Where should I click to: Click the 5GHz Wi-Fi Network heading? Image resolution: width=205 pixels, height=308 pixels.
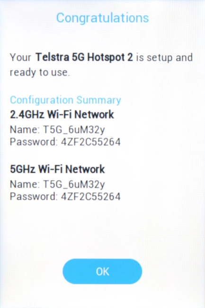[57, 169]
